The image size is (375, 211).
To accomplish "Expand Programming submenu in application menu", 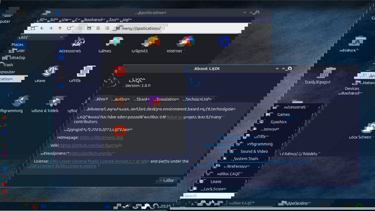I will pyautogui.click(x=261, y=144).
